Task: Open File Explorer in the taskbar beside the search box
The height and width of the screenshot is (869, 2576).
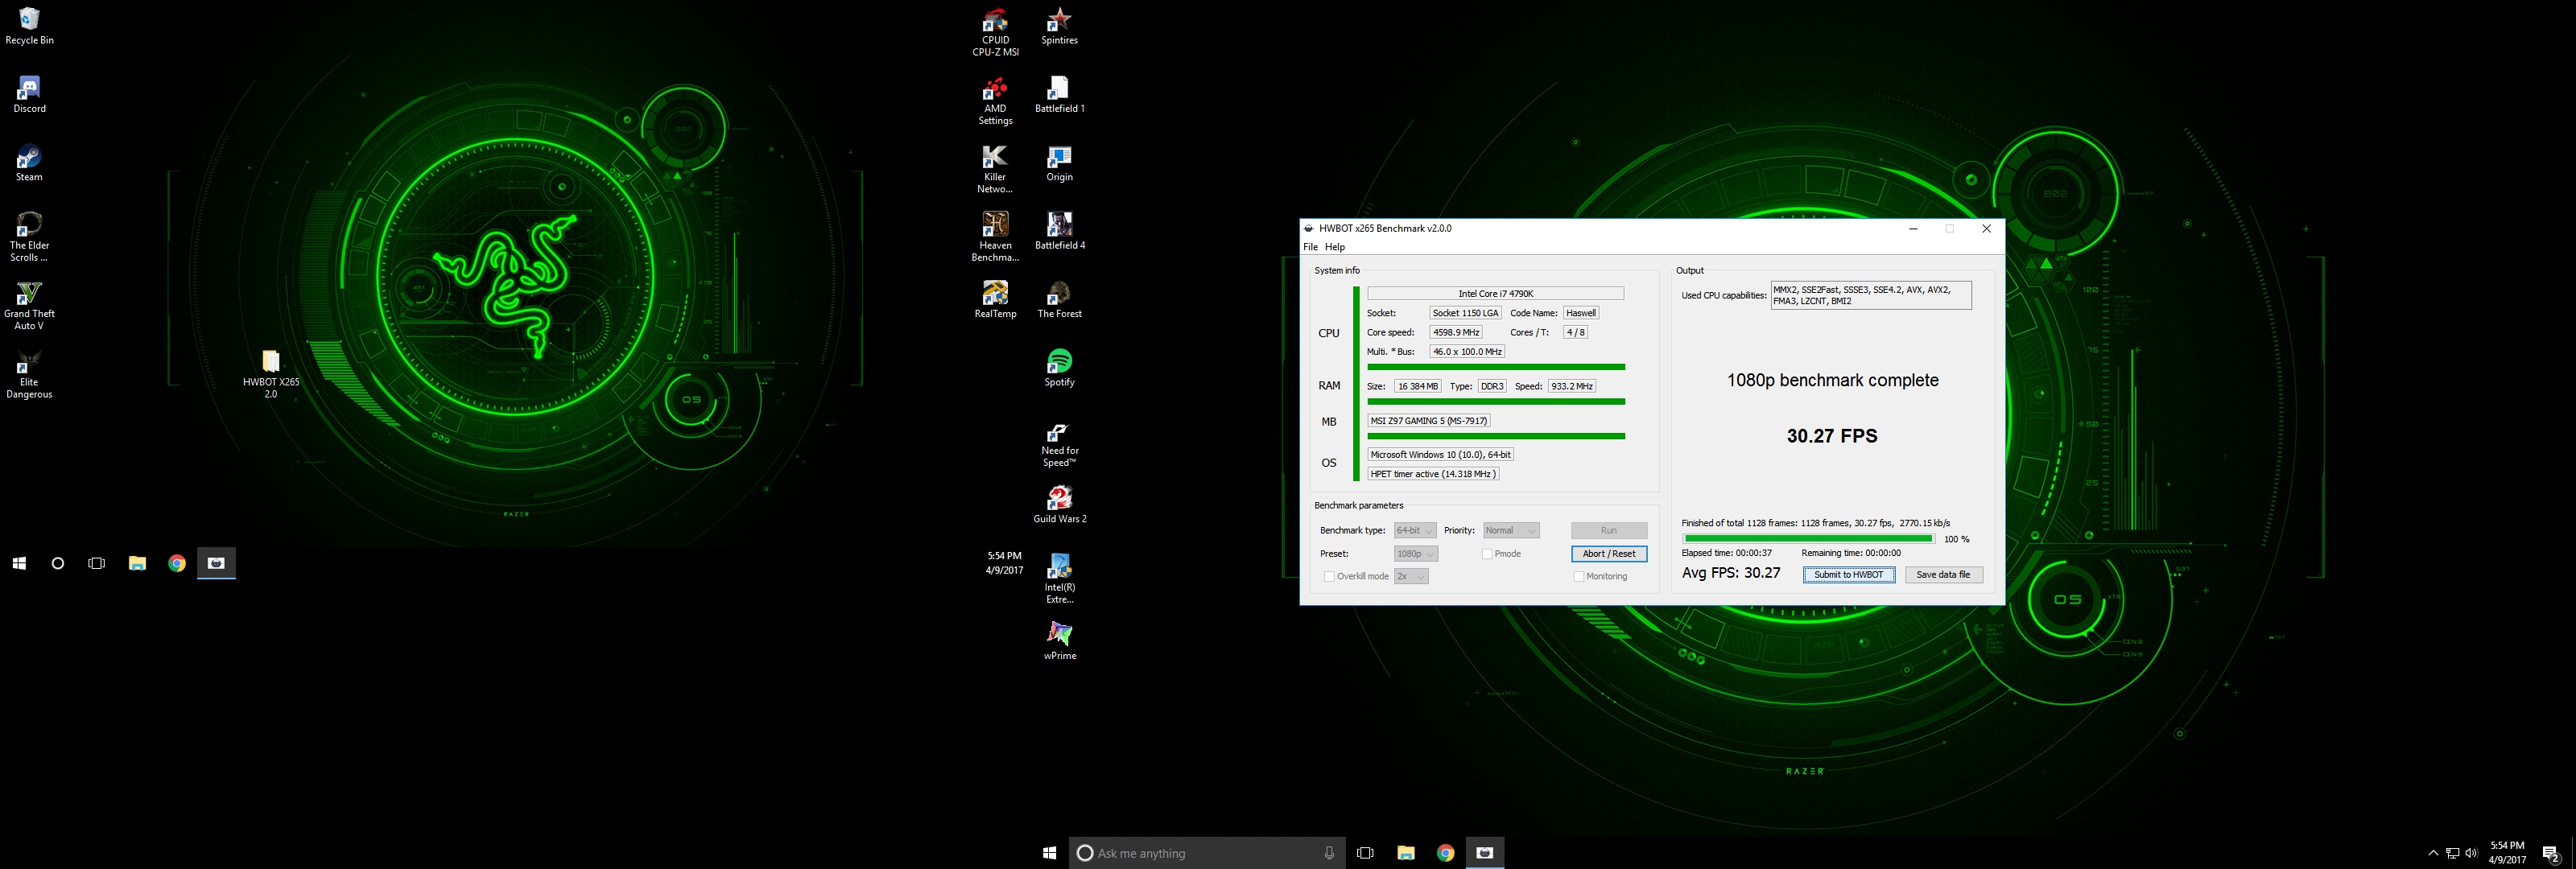Action: pos(1406,853)
